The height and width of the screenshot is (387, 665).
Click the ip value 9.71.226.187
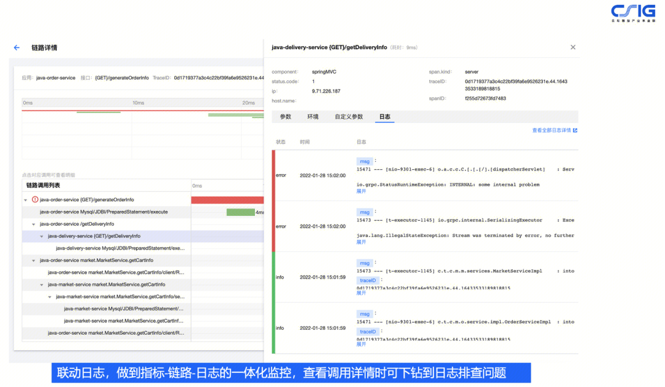[x=326, y=91]
